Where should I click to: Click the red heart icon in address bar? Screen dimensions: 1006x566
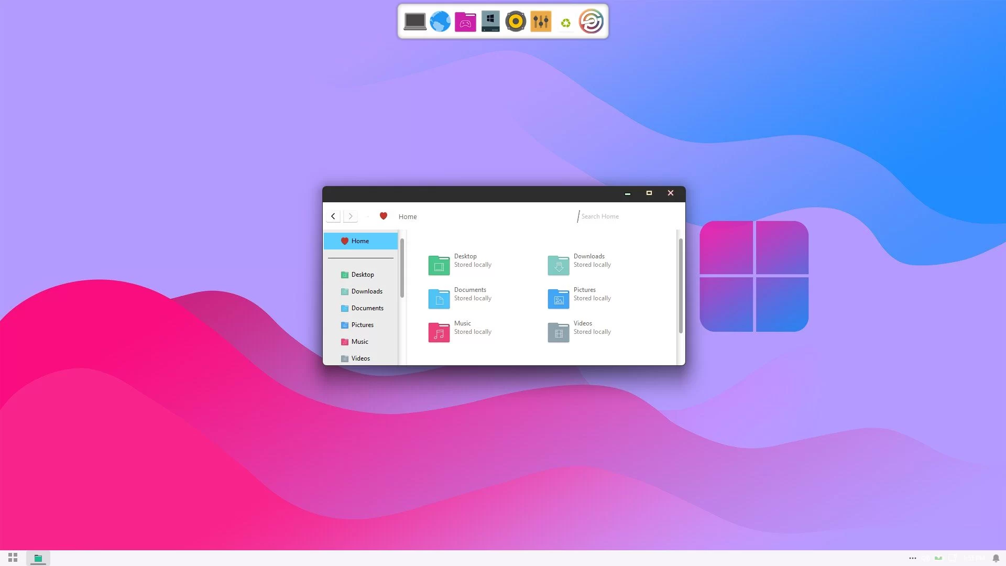coord(384,216)
